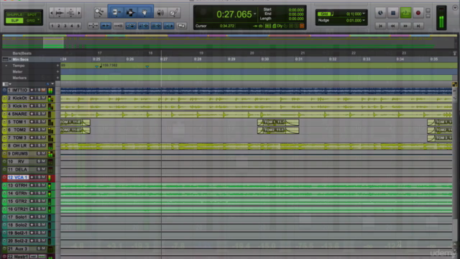Click the Online clock transport button

coord(380,13)
